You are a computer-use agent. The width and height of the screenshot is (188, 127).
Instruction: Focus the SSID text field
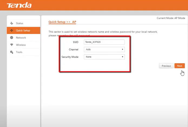click(104, 42)
